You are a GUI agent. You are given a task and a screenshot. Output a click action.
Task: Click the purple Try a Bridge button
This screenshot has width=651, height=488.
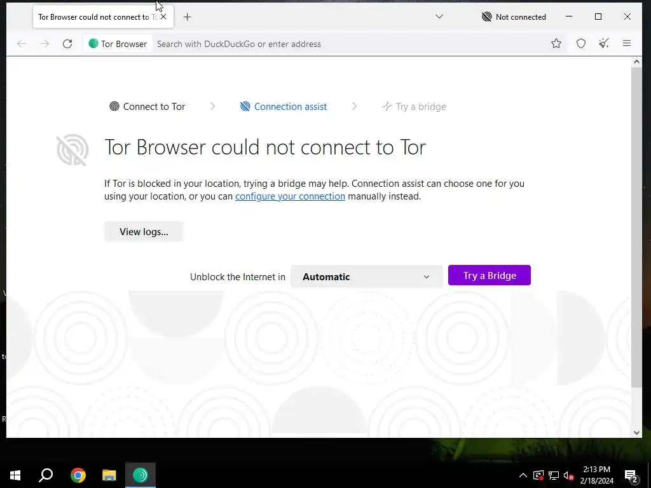point(490,276)
